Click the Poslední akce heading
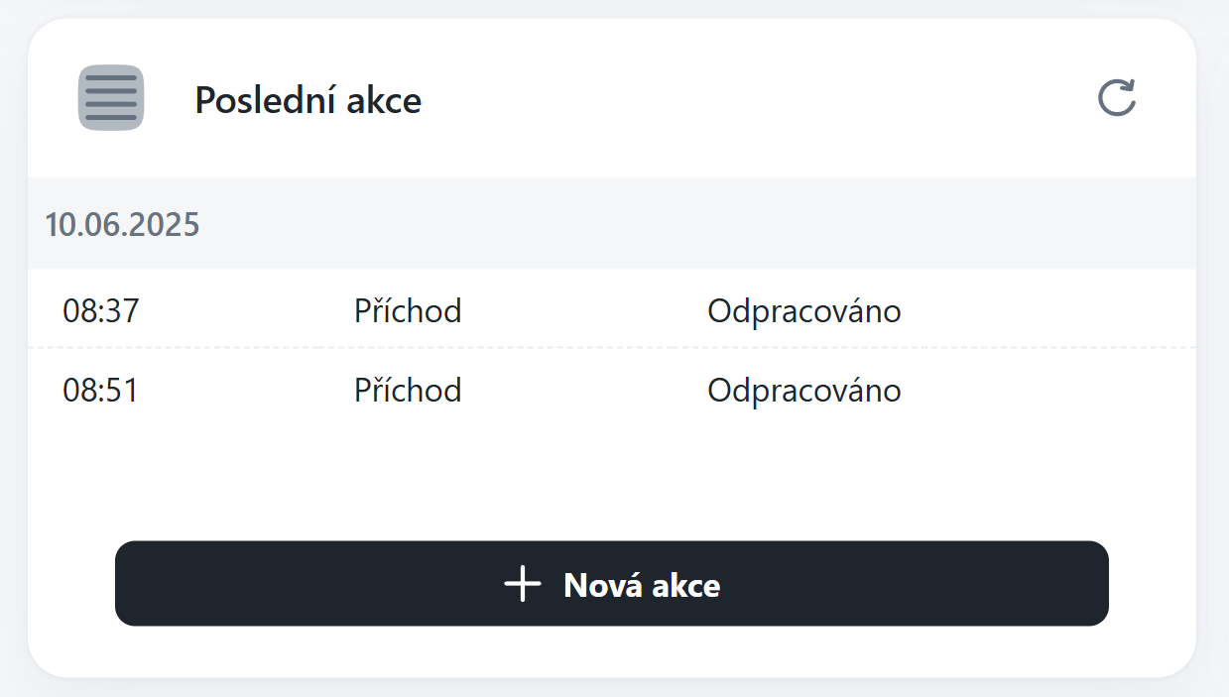Image resolution: width=1229 pixels, height=697 pixels. [307, 100]
